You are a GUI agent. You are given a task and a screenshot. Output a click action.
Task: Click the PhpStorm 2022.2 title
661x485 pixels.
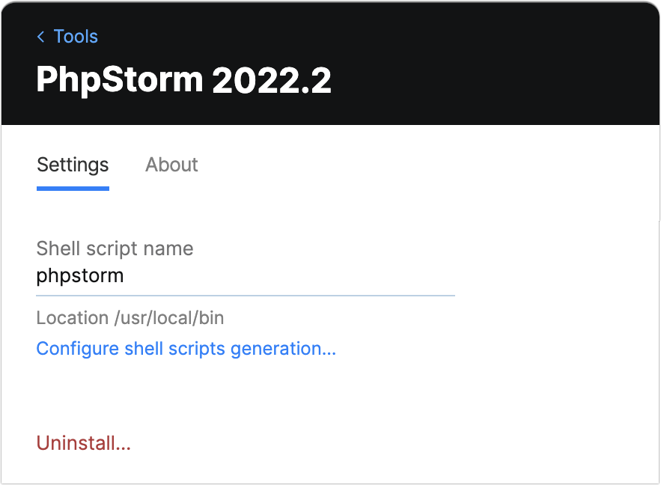(184, 79)
